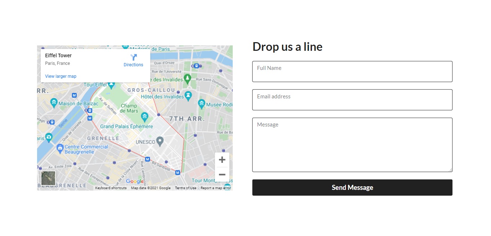Open the map's Terms of Use
This screenshot has width=491, height=236.
(186, 188)
